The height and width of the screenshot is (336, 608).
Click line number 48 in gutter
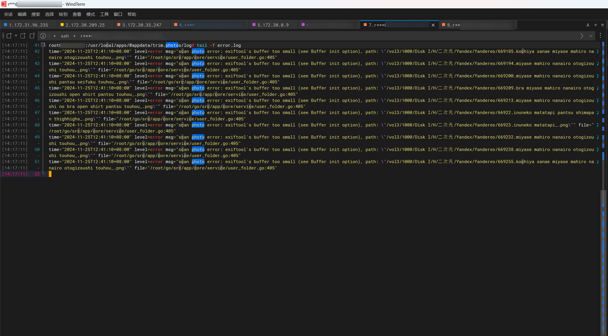[x=37, y=125]
